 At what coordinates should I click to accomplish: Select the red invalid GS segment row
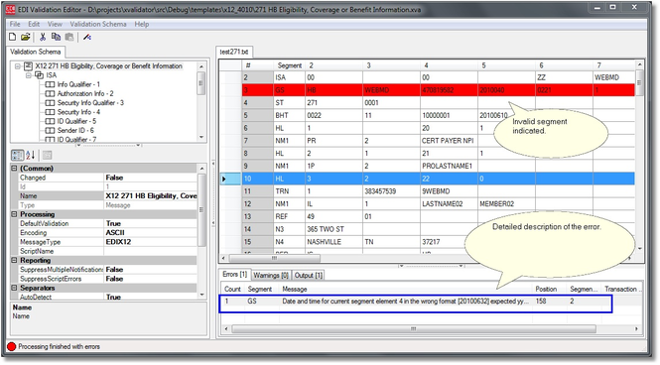click(x=438, y=90)
